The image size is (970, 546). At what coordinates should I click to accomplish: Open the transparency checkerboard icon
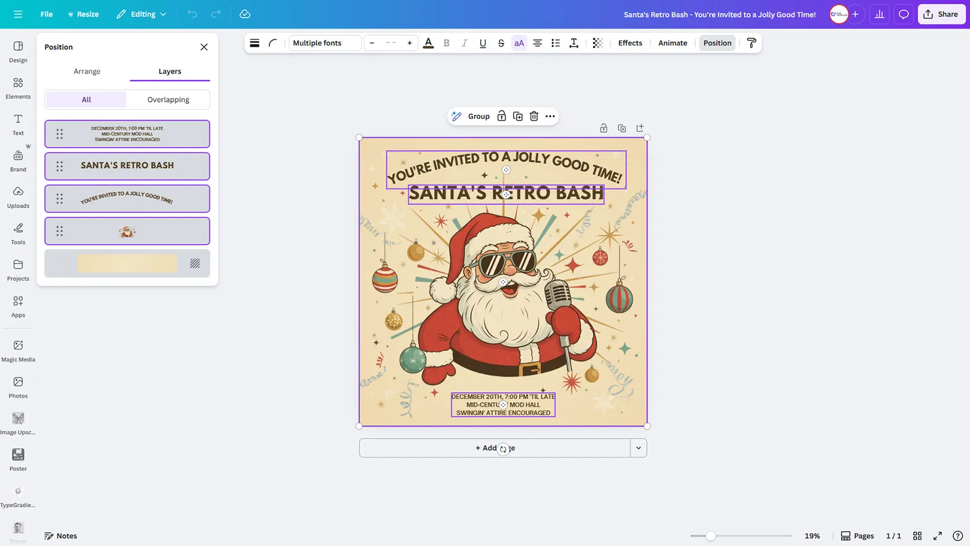click(597, 43)
